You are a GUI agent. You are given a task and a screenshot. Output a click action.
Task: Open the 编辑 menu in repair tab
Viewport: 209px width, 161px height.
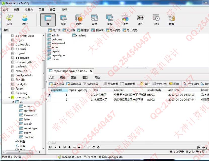pos(63,77)
